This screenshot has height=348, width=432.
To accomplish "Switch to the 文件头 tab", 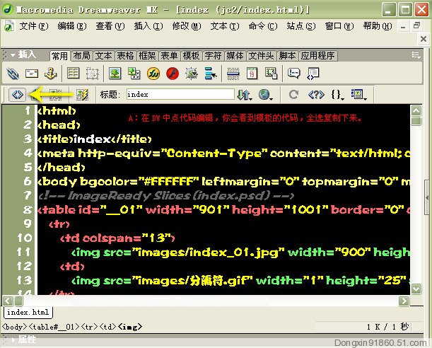I will tap(261, 56).
